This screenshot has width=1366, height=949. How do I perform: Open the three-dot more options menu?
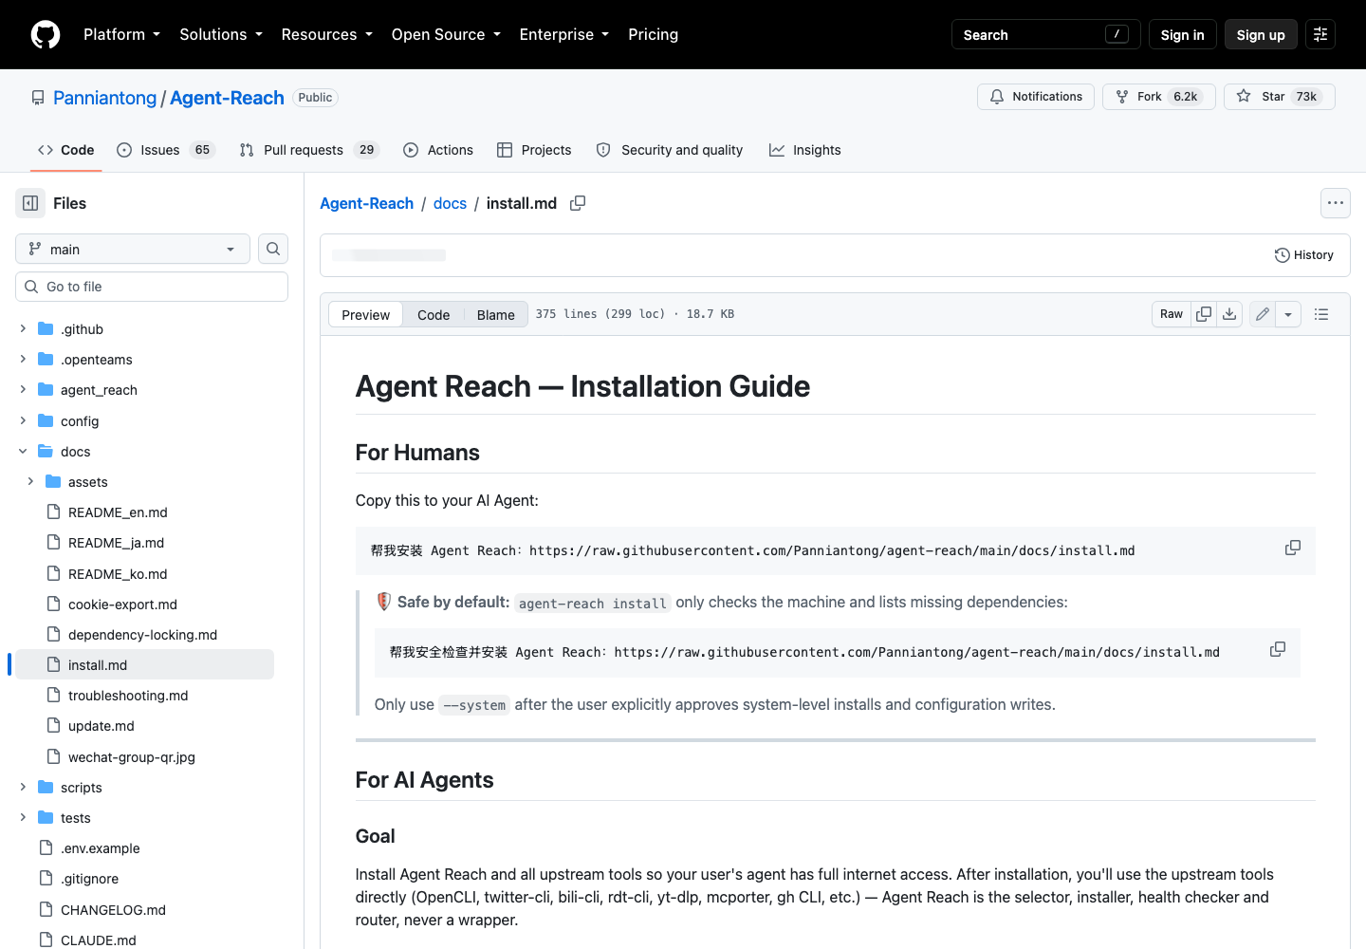click(1336, 203)
